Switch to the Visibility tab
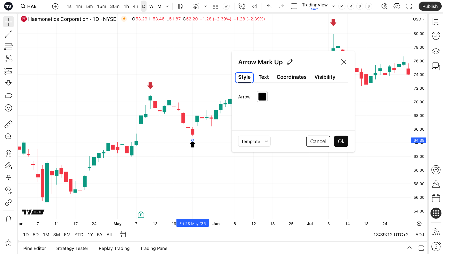This screenshot has width=451, height=255. (325, 77)
